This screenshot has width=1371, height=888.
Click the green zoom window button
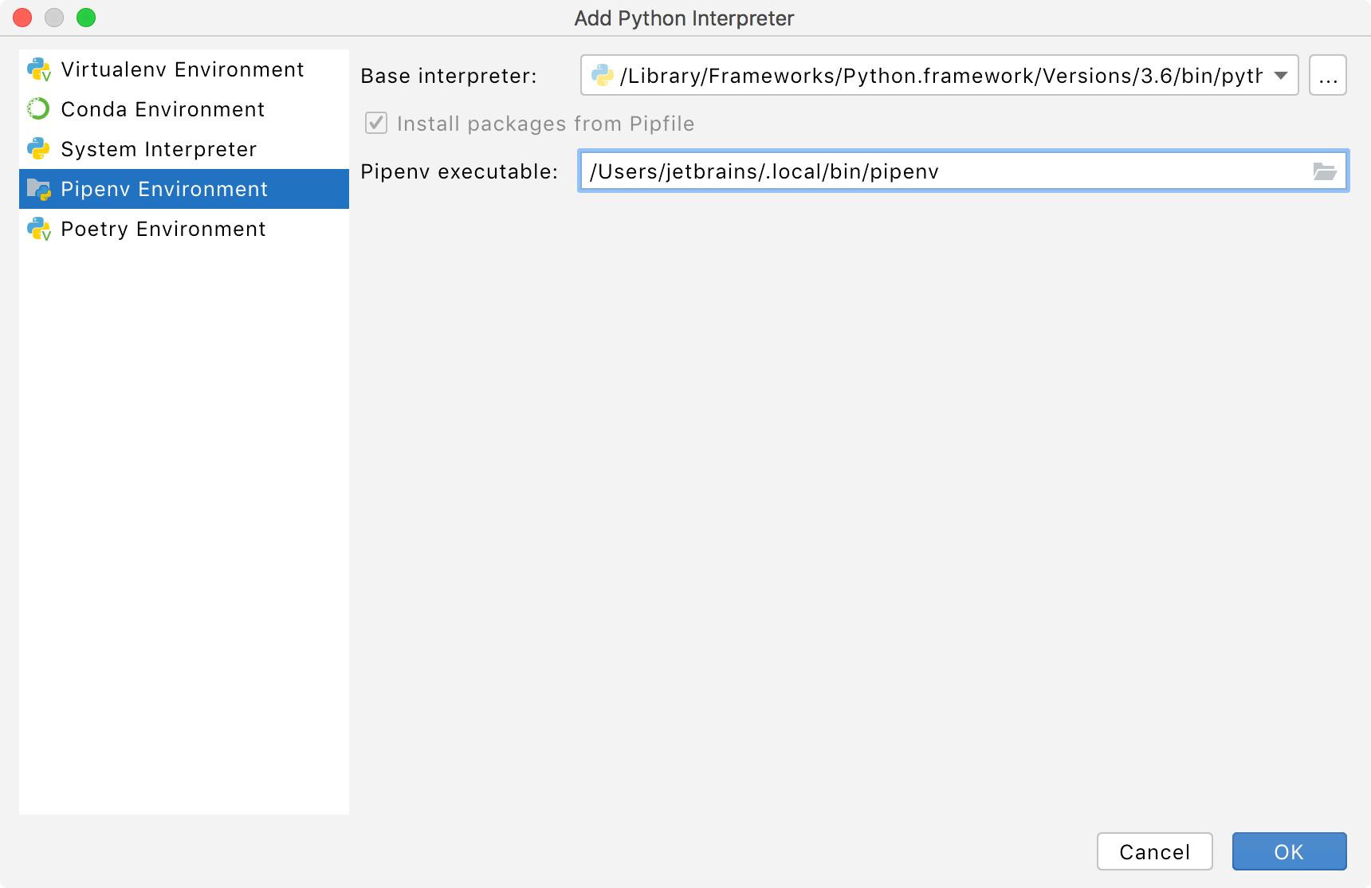coord(86,18)
